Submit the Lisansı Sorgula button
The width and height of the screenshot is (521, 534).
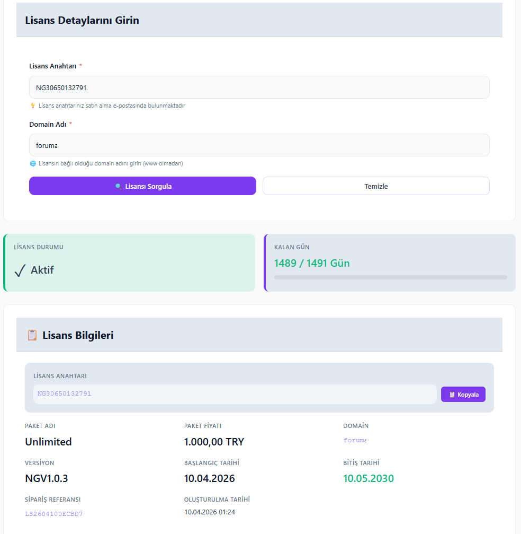(142, 186)
